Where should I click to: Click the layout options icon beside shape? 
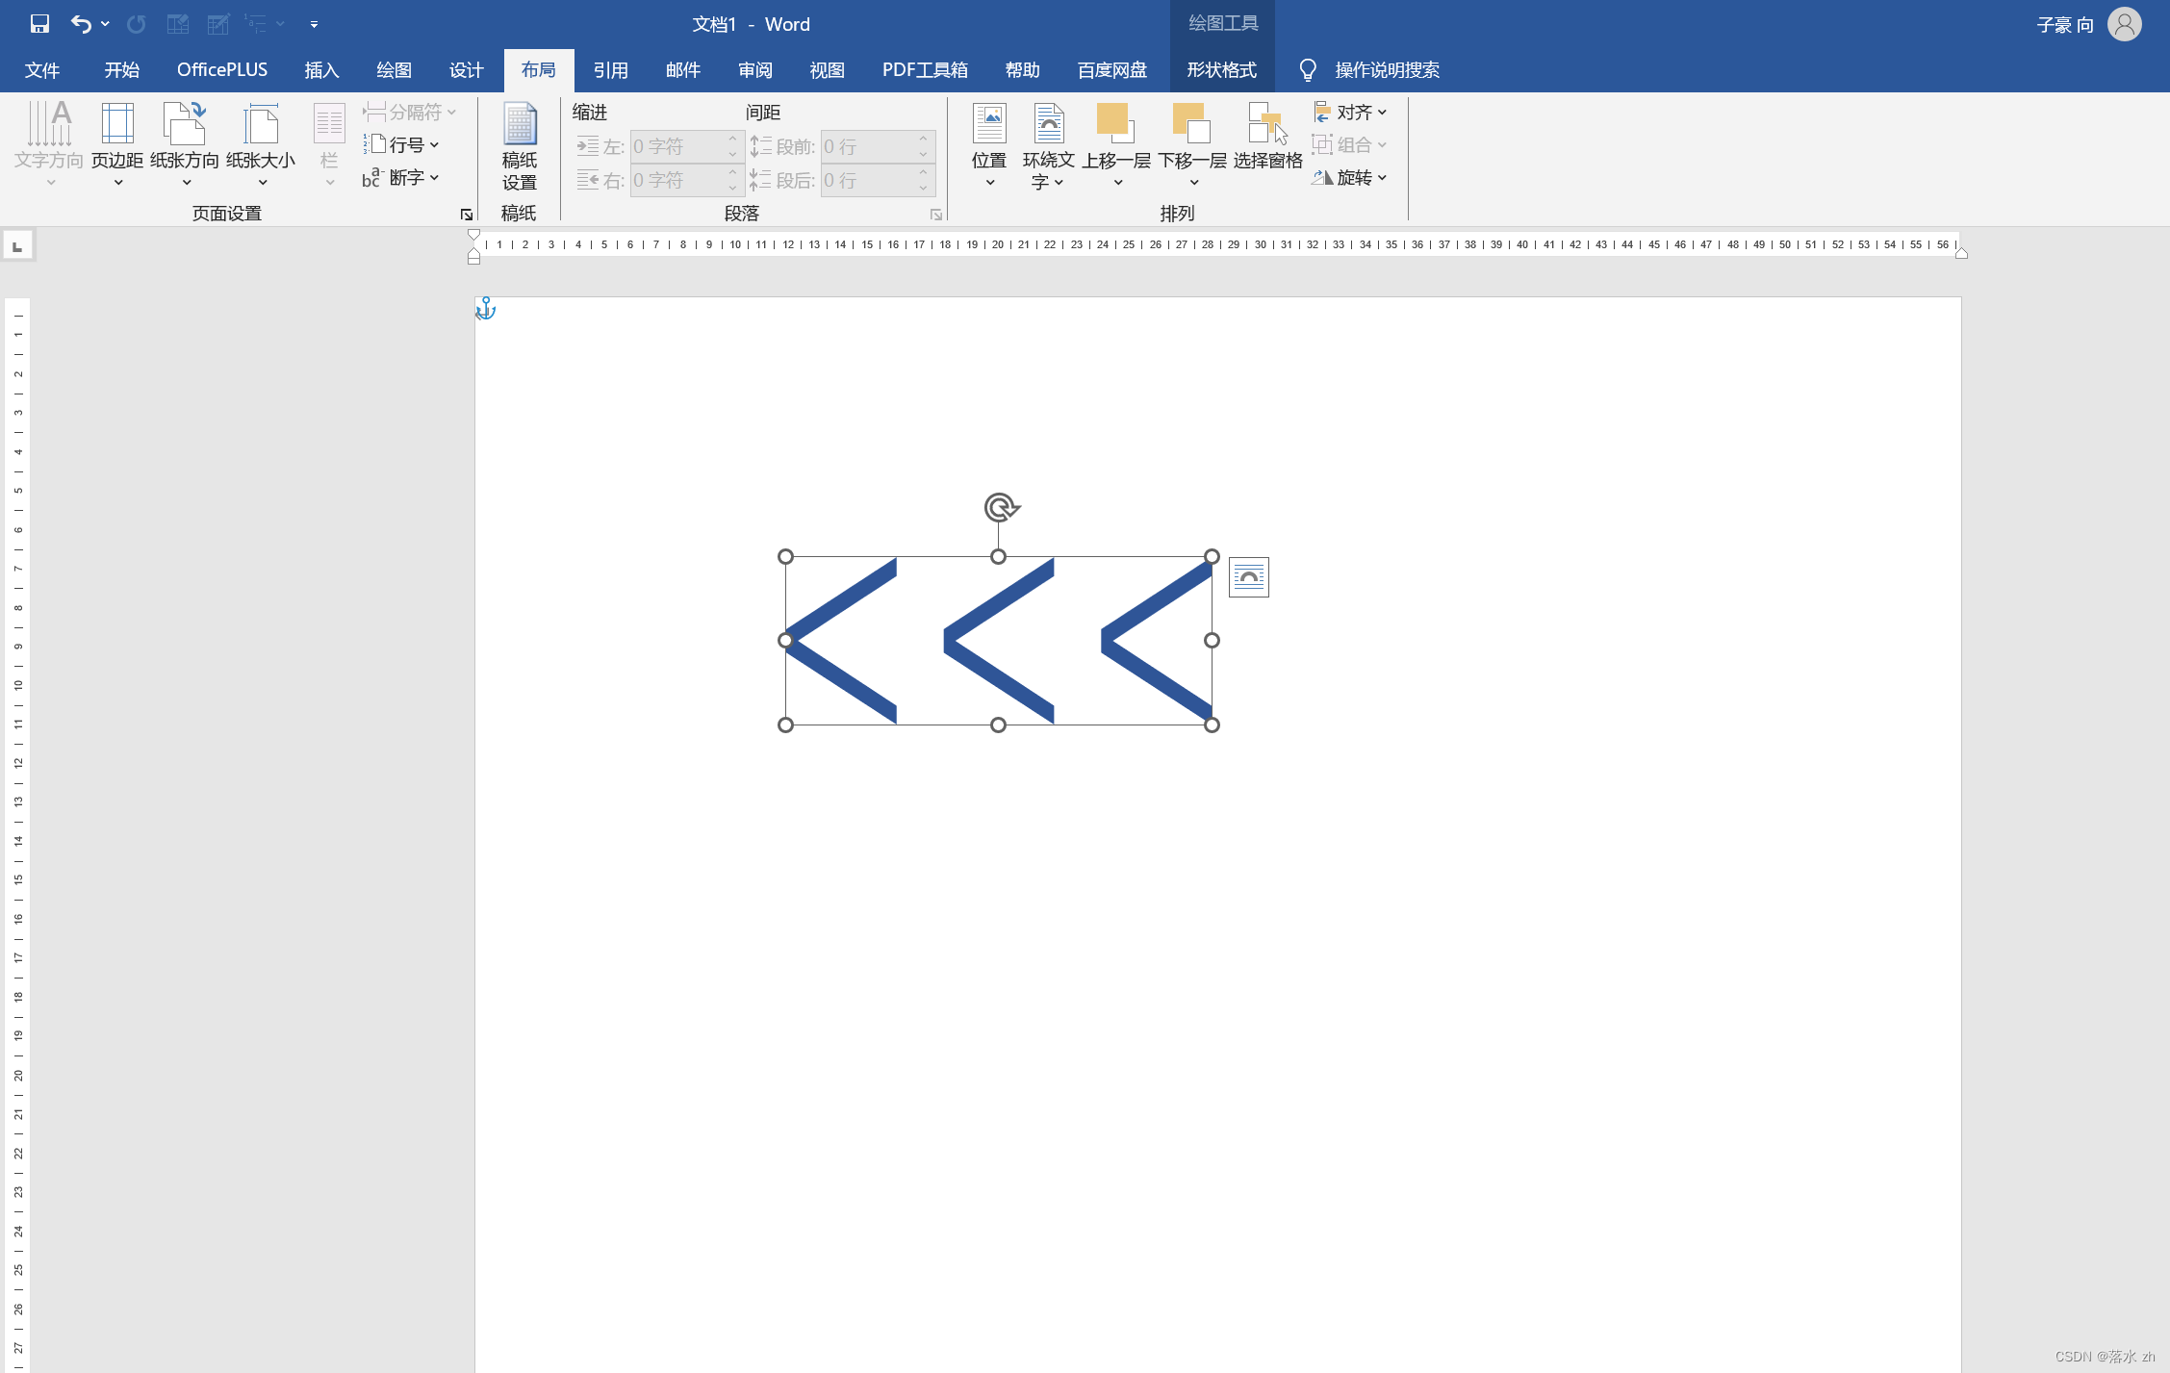(1248, 577)
